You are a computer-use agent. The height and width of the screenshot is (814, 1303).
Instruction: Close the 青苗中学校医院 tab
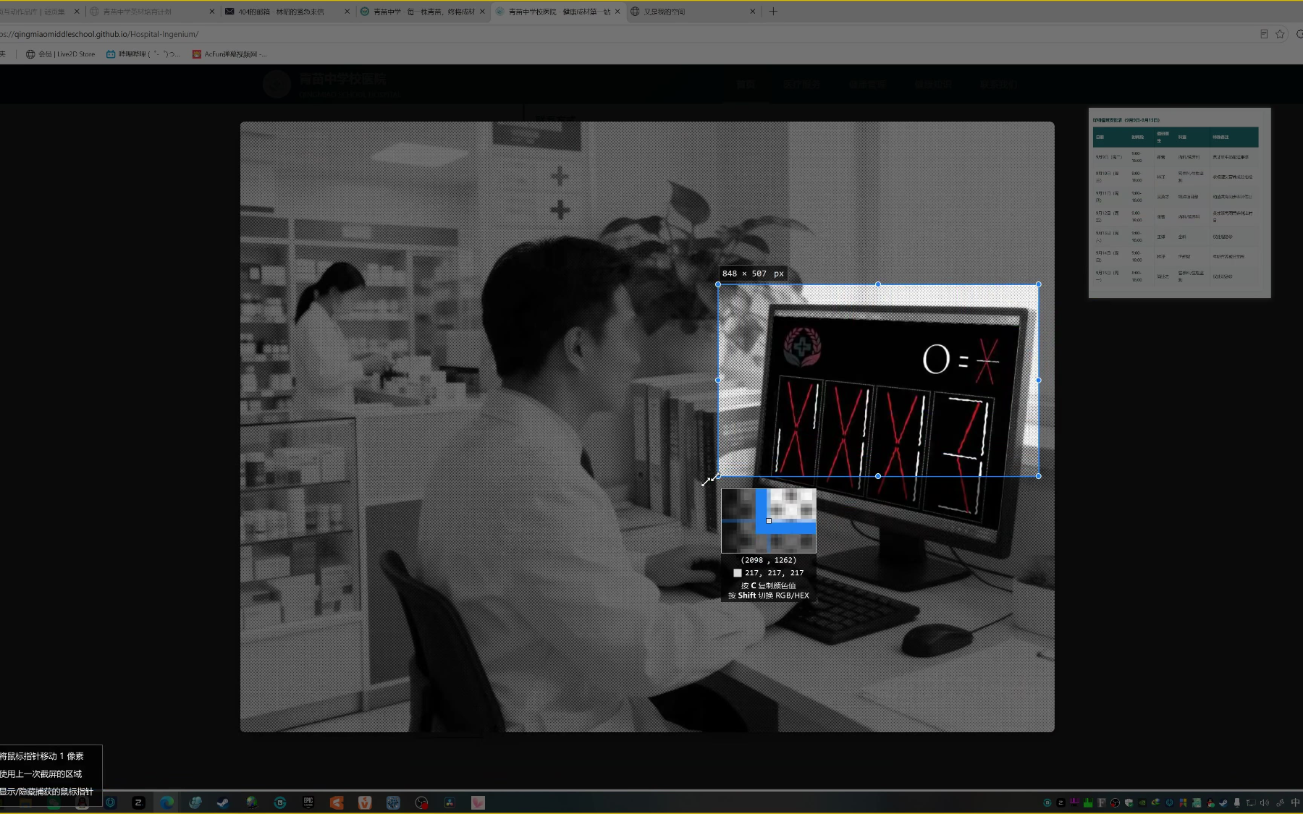[617, 12]
